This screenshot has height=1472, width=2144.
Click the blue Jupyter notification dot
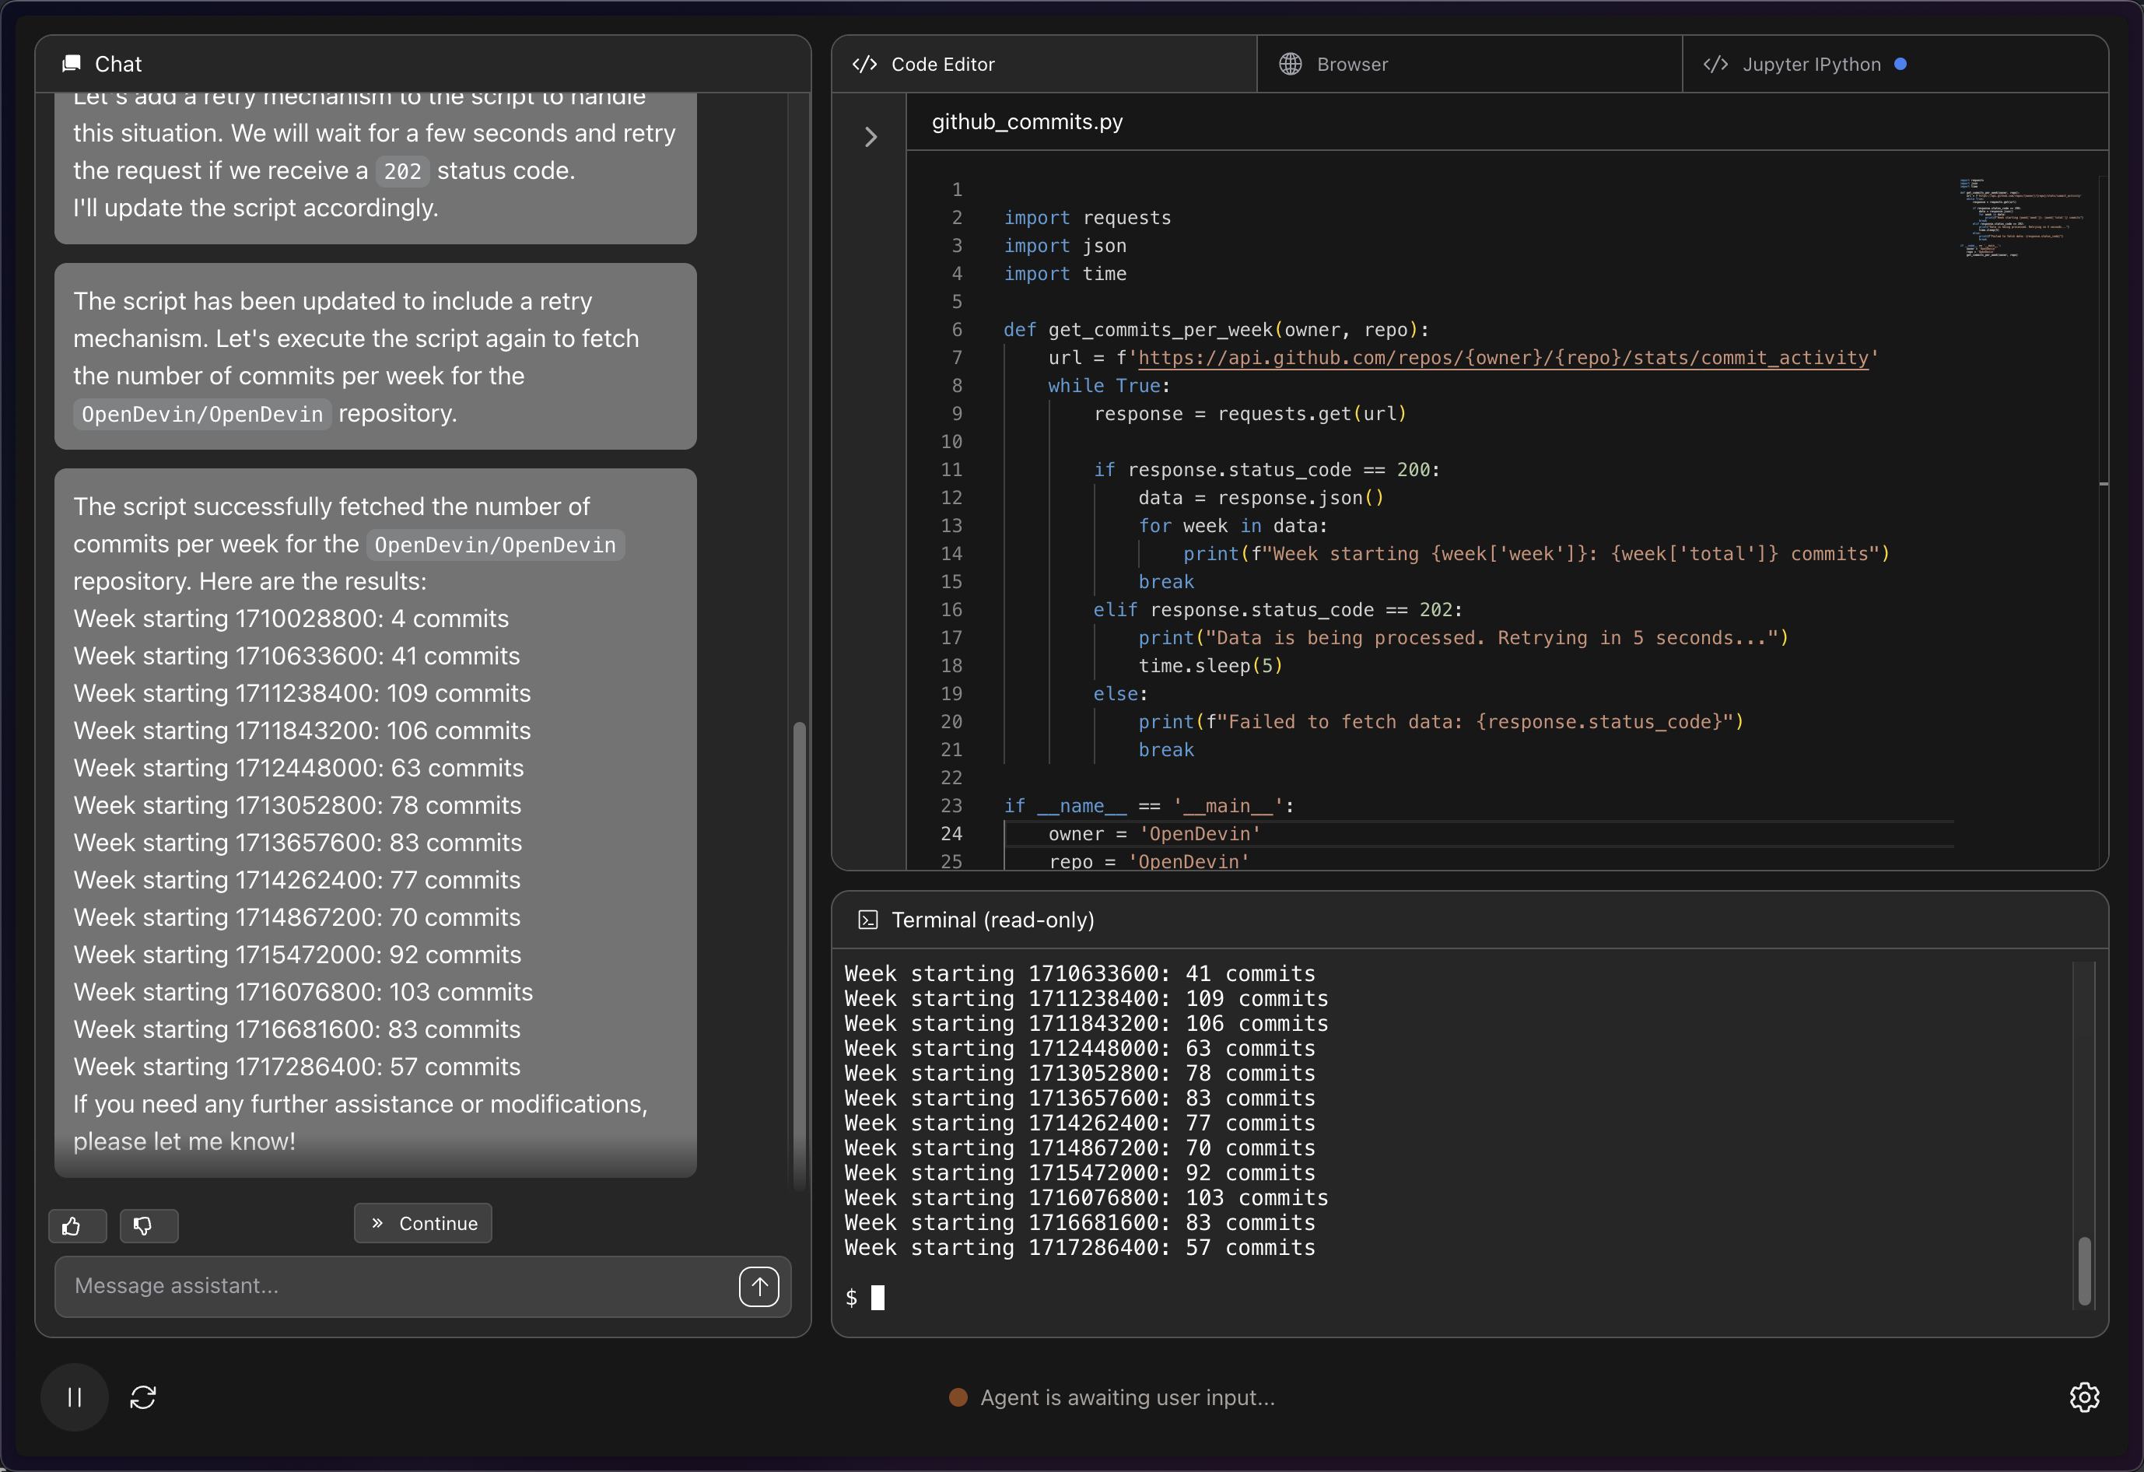click(x=1901, y=64)
